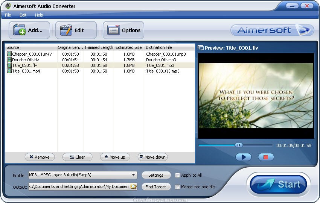Move the selected file down
The width and height of the screenshot is (320, 203).
tap(152, 157)
